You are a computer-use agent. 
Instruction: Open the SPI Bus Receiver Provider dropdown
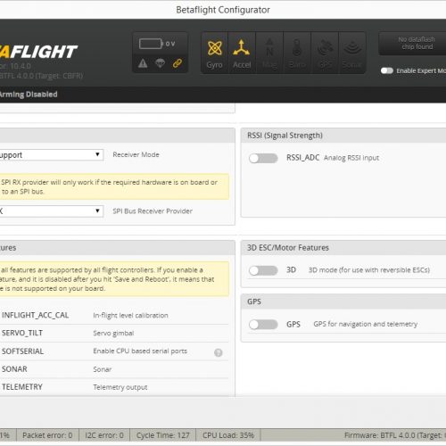(51, 211)
